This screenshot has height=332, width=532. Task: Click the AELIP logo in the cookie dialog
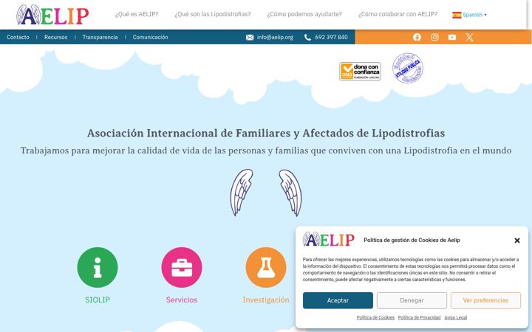tap(328, 240)
